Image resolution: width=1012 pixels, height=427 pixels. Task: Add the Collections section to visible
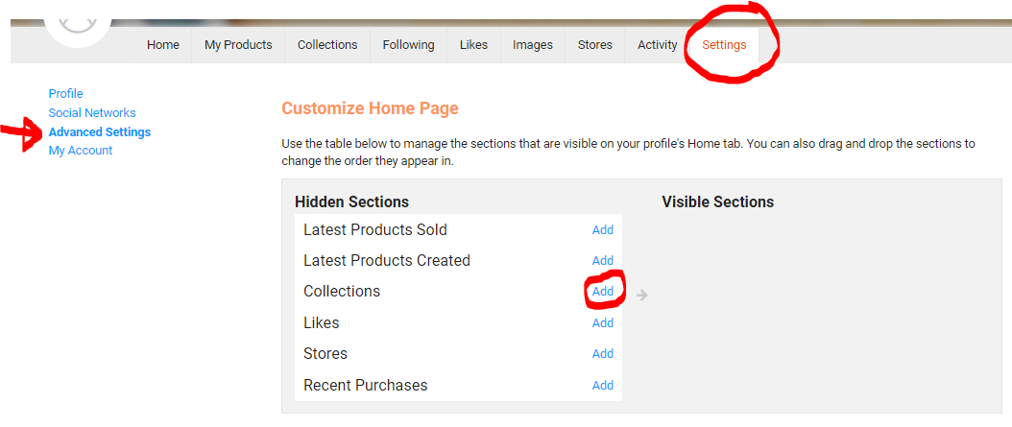pos(603,292)
